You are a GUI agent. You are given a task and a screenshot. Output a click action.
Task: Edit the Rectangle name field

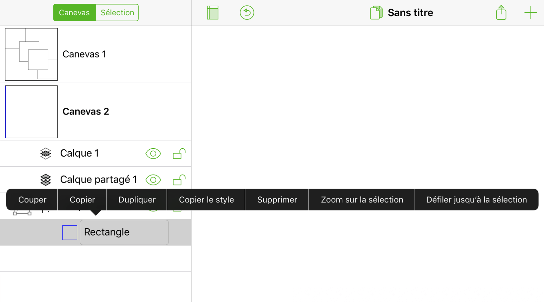click(x=124, y=232)
